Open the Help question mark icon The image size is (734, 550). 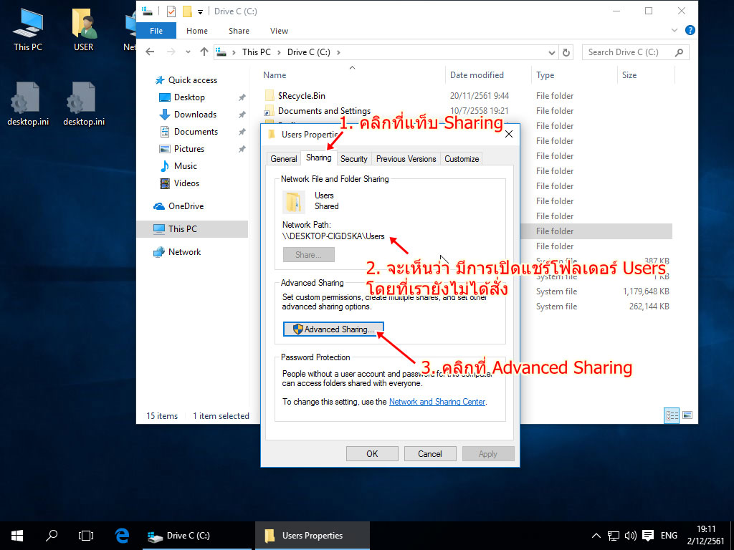point(690,31)
